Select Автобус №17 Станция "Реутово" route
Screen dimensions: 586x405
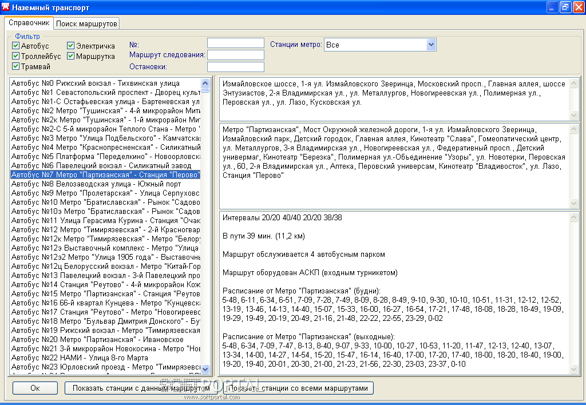[105, 312]
